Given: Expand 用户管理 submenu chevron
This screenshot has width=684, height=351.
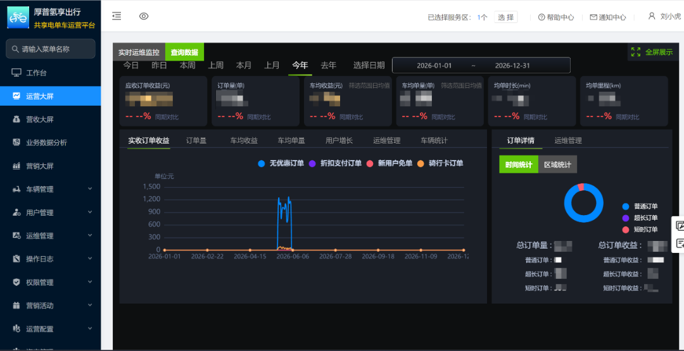Looking at the screenshot, I should coord(90,212).
